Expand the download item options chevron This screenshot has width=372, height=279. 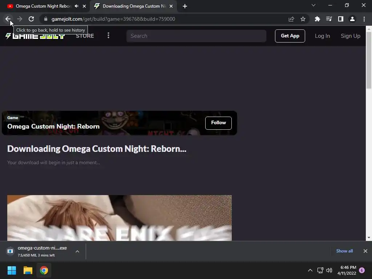(77, 251)
